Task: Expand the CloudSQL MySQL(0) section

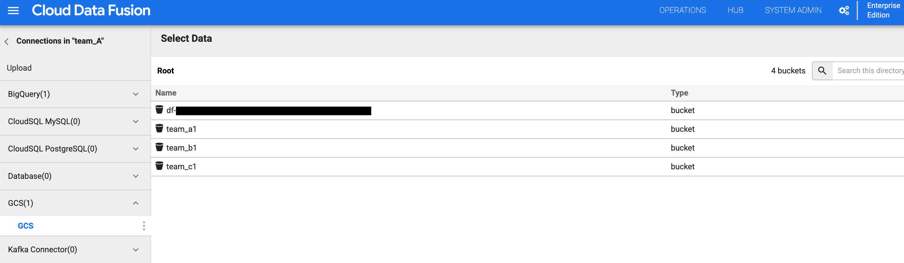Action: coord(136,121)
